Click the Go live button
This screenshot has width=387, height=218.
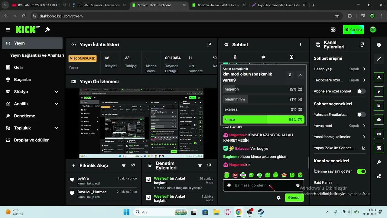pyautogui.click(x=353, y=30)
